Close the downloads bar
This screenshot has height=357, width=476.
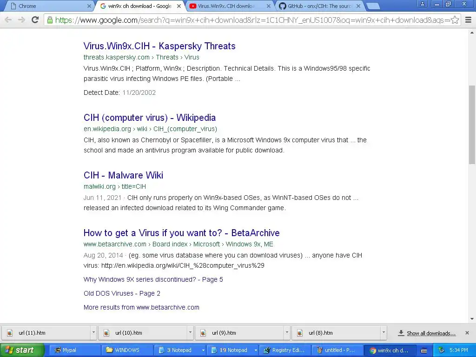tap(467, 333)
